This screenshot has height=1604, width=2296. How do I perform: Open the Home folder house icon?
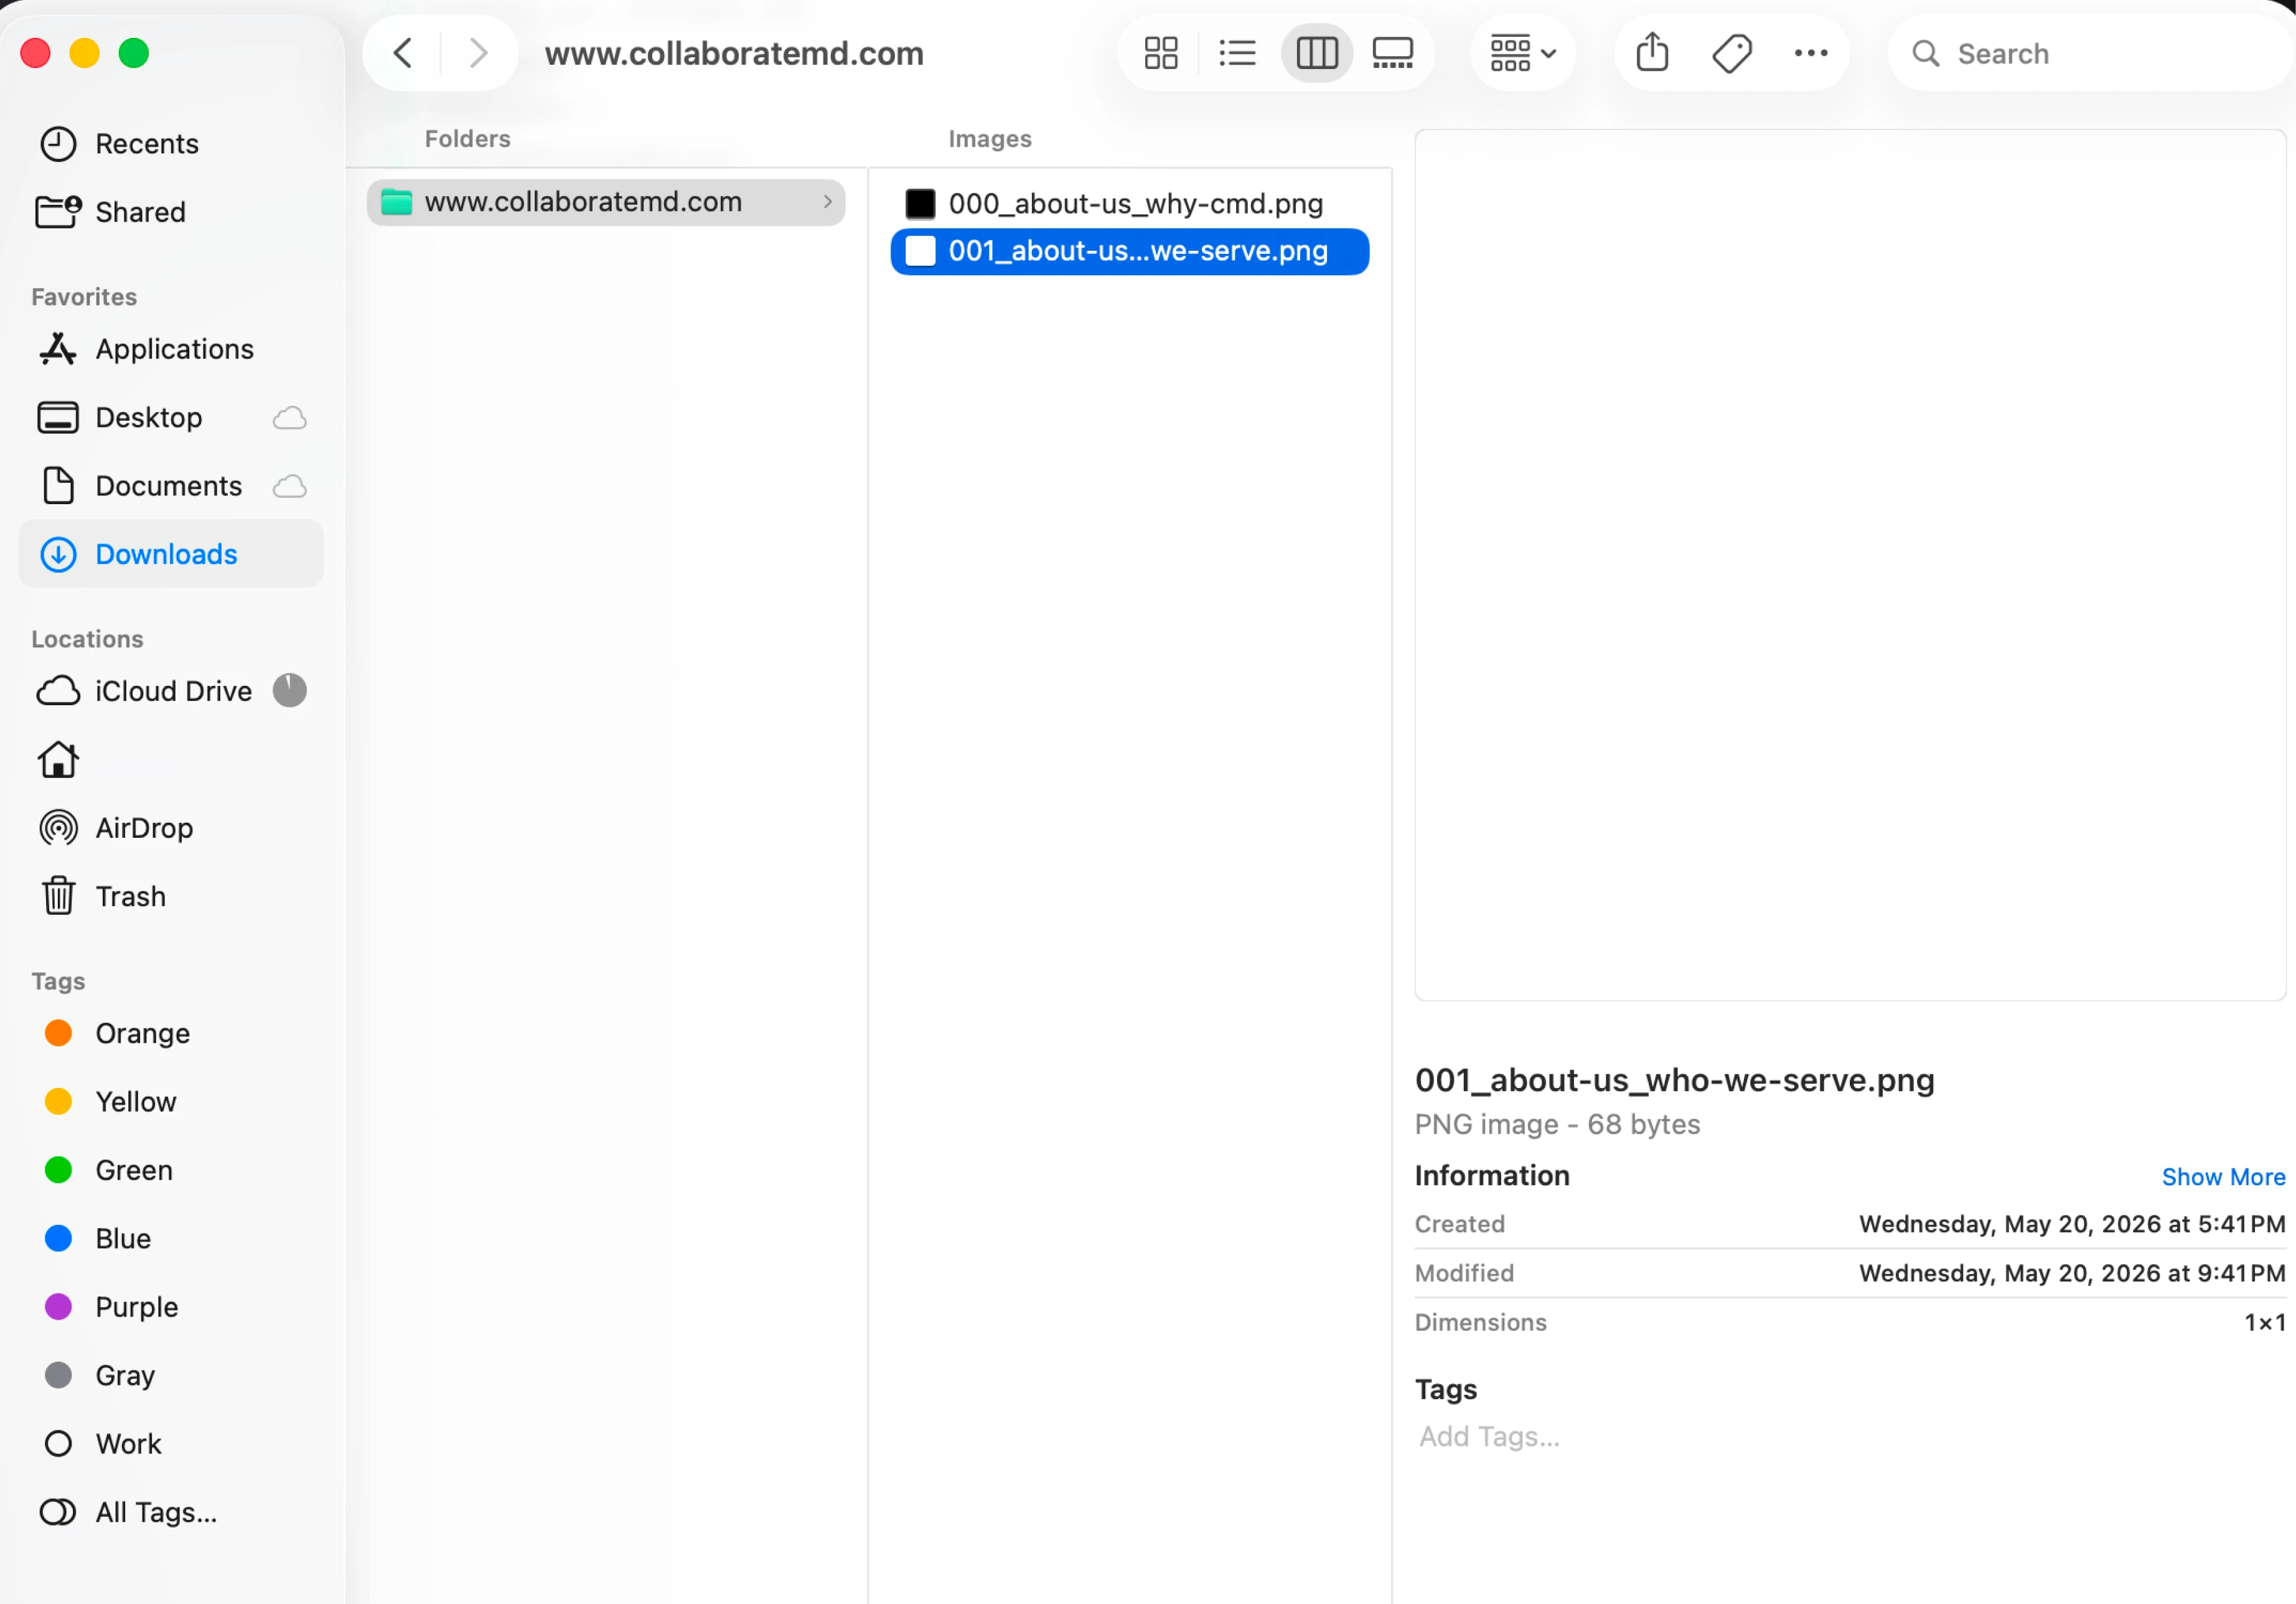point(58,760)
